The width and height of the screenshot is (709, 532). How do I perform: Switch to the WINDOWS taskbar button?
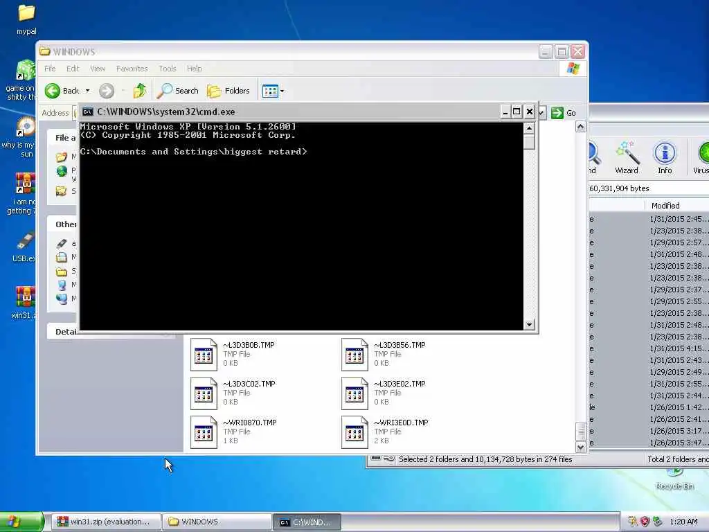click(x=216, y=522)
